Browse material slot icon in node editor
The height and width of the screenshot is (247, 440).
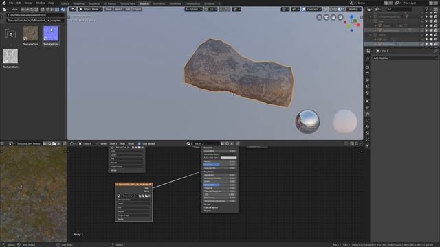[189, 143]
